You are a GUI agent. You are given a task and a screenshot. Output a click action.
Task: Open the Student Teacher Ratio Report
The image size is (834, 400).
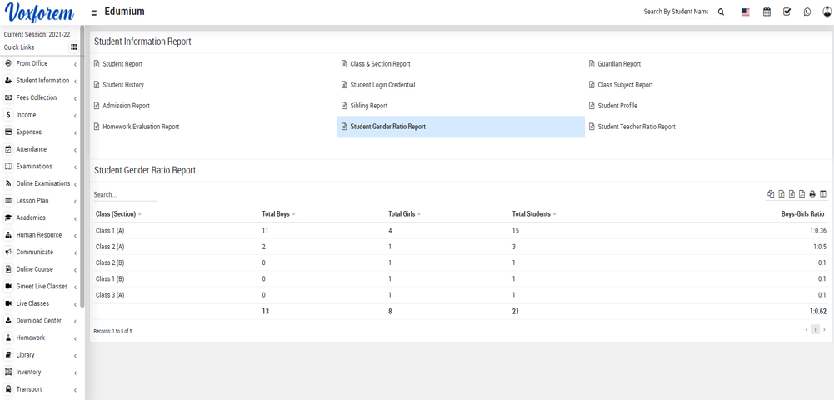pos(636,127)
